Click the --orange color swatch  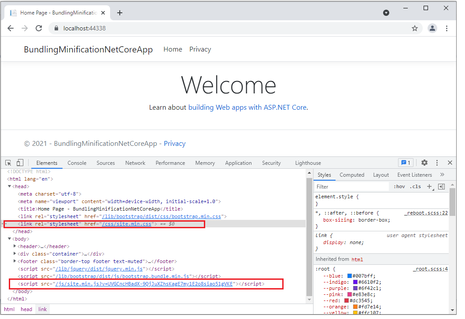coord(355,307)
